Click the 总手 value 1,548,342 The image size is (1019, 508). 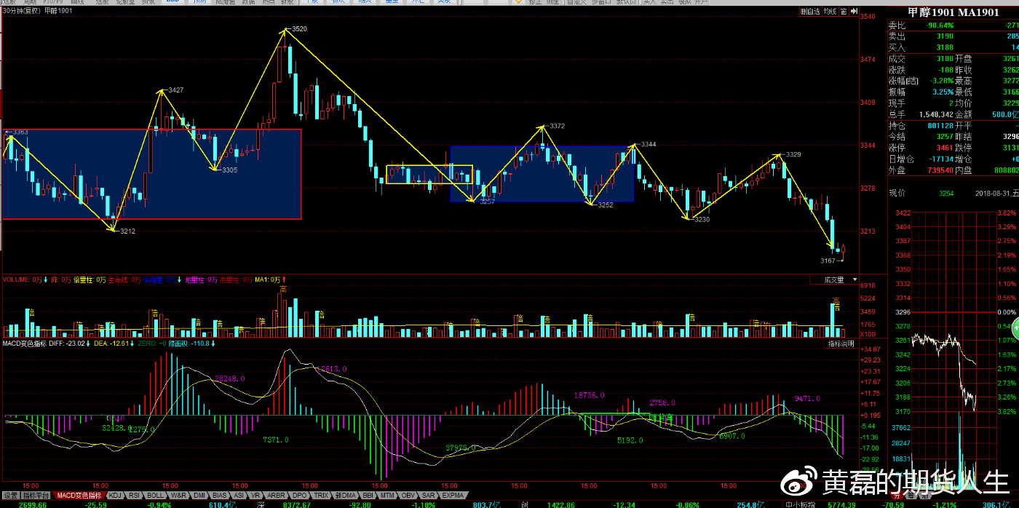tap(936, 114)
